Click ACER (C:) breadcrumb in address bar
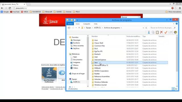 98,28
